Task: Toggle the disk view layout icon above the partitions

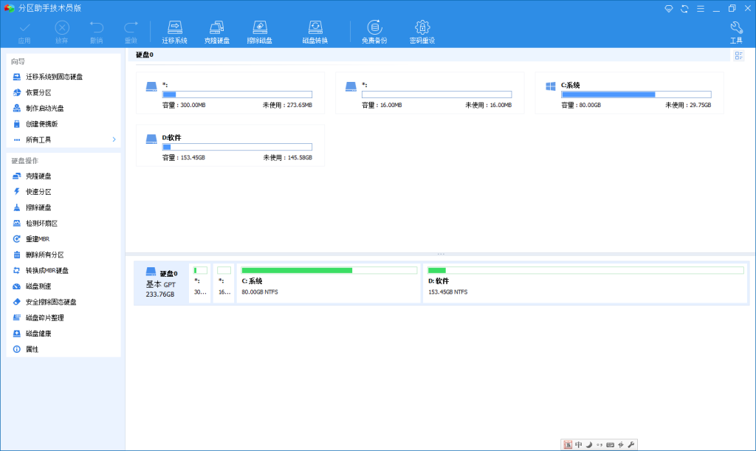Action: click(x=738, y=55)
